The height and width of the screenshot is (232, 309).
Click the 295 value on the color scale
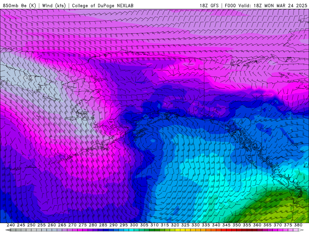(124, 225)
